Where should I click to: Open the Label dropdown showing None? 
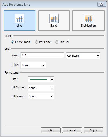(33, 65)
